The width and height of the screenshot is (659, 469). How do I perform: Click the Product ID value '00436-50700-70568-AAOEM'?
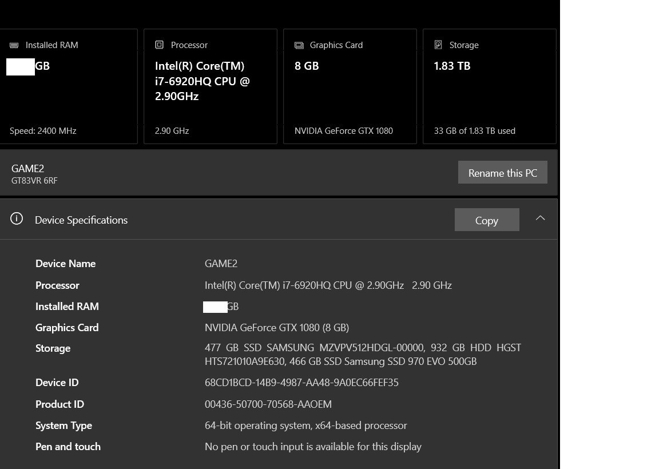268,404
